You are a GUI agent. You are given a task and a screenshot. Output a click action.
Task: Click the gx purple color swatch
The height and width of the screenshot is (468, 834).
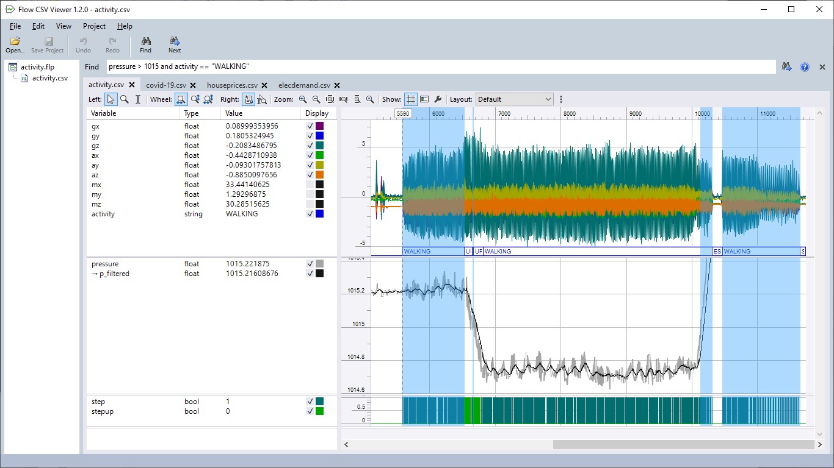[x=319, y=126]
